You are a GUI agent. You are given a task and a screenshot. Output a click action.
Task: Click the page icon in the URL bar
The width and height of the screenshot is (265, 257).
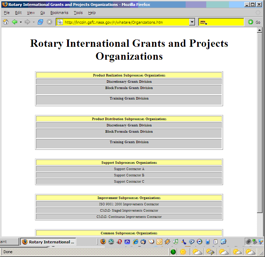[x=60, y=22]
